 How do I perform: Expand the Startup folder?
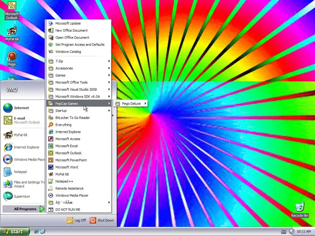point(78,111)
